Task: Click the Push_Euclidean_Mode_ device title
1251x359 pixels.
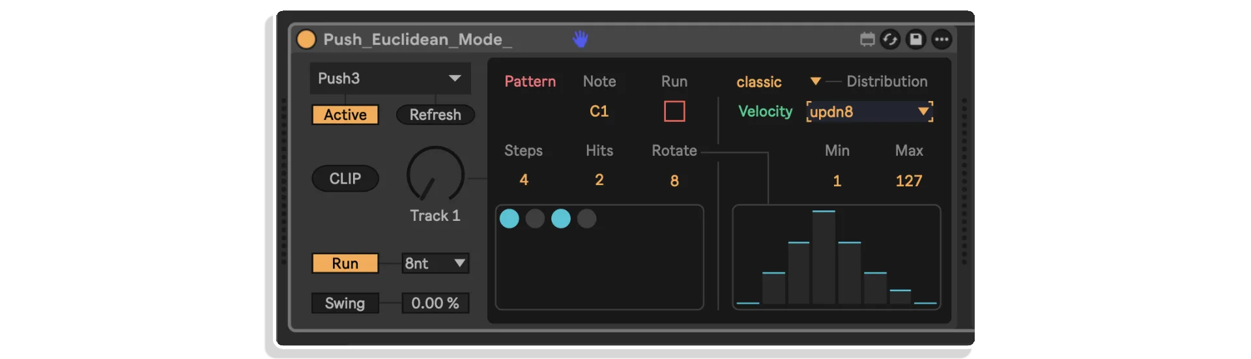Action: 418,39
